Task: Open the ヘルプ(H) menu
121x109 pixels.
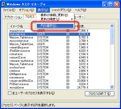Action: [80, 10]
